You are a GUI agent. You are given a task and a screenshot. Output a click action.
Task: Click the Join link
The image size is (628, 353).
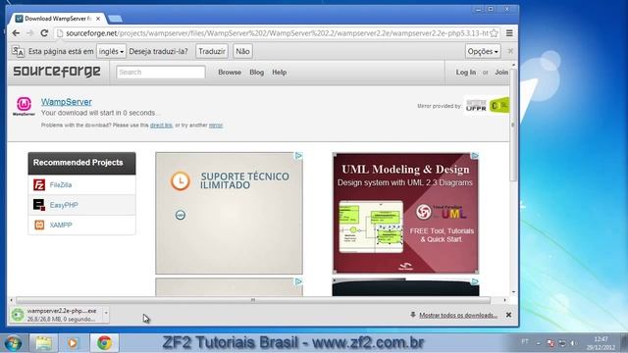coord(501,73)
